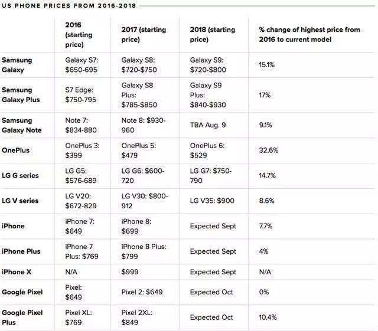Click the Samsung Galaxy row label
This screenshot has width=378, height=331.
click(17, 65)
